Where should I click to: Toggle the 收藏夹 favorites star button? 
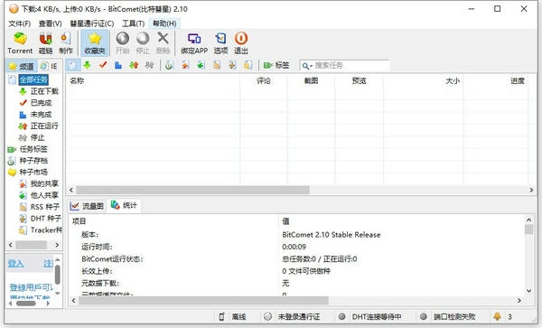[95, 43]
